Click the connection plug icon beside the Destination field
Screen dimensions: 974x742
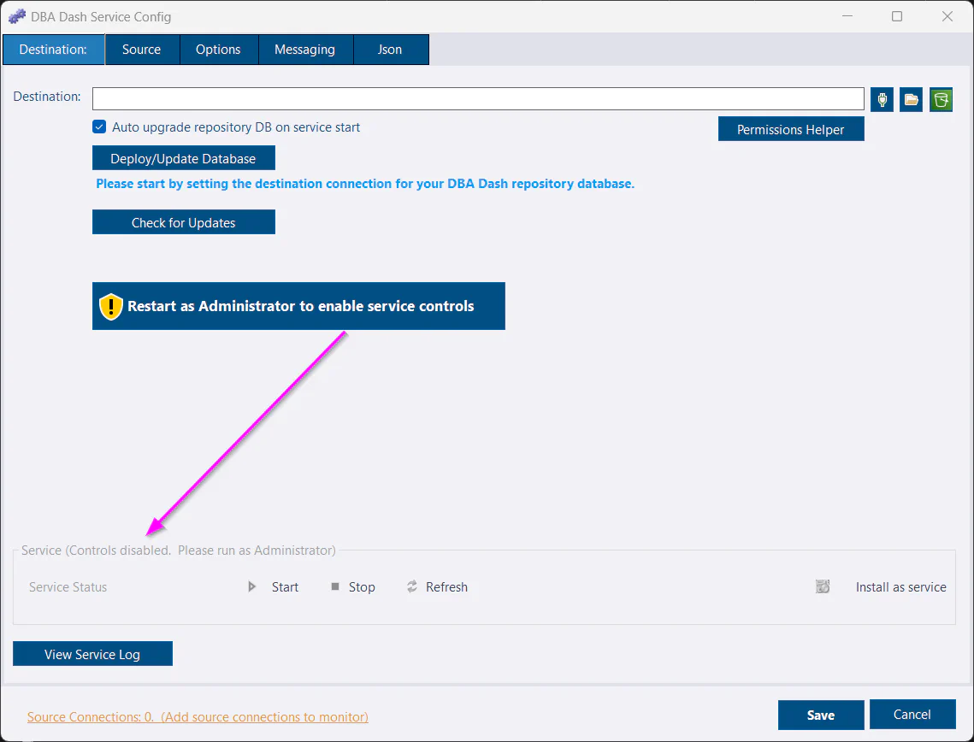click(x=881, y=99)
